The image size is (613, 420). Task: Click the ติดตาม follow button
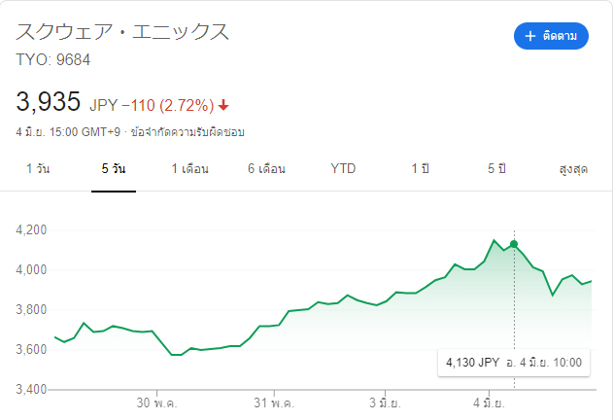551,36
